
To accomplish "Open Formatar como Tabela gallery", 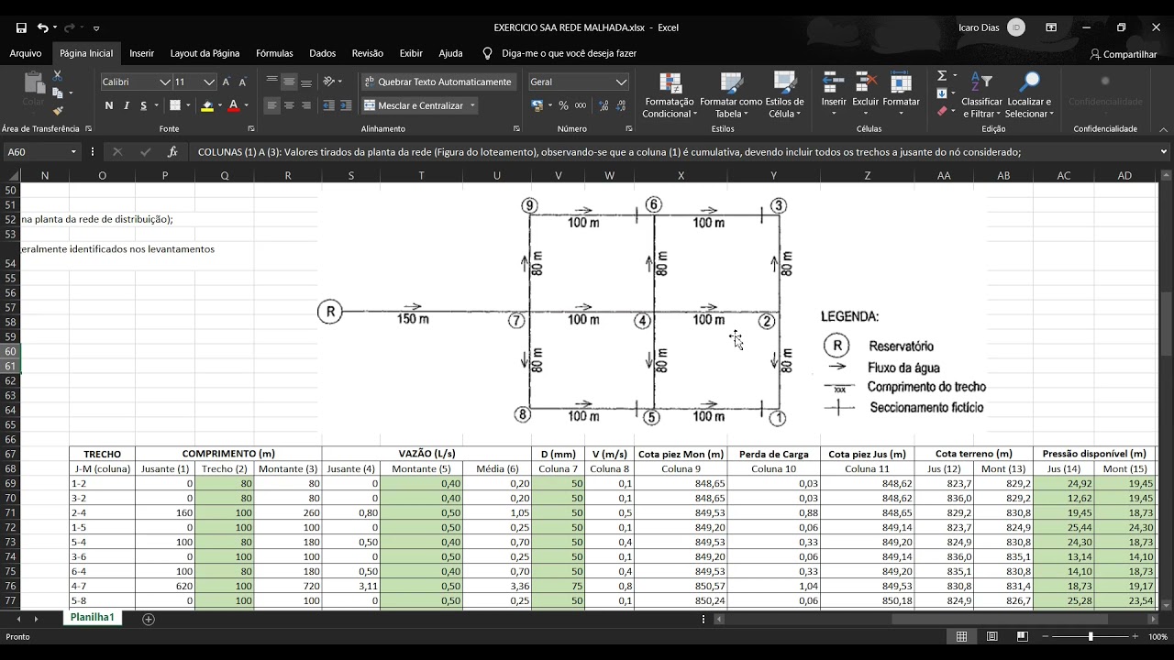I will [x=731, y=95].
